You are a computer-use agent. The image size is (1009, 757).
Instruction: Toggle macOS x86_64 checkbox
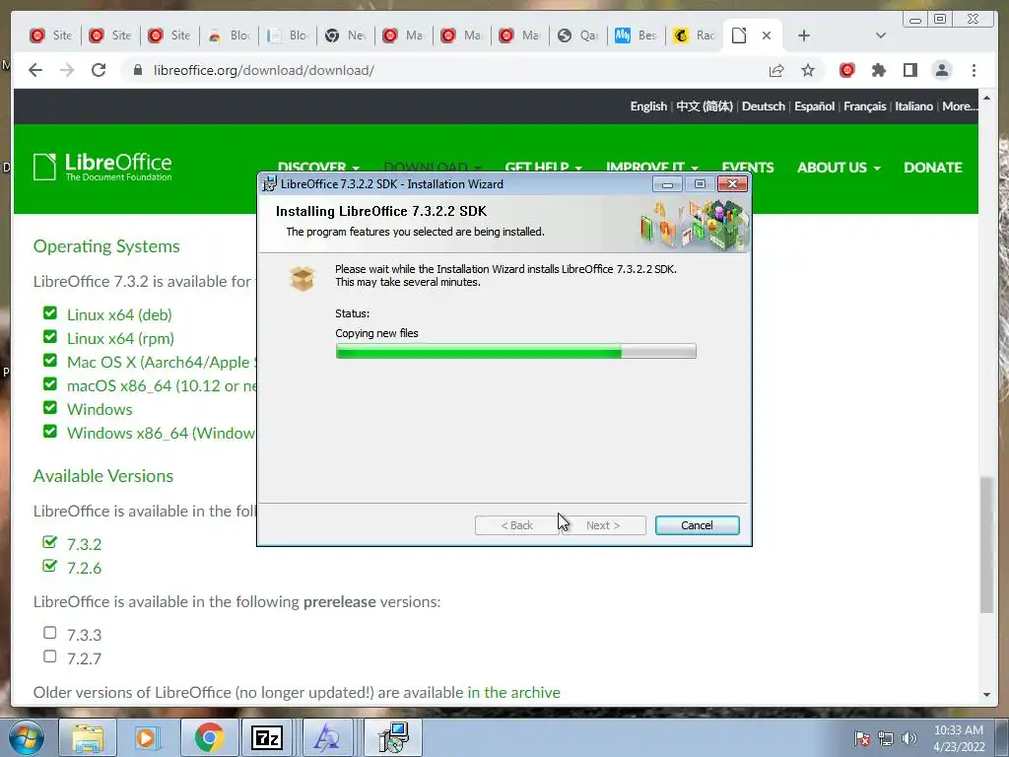[x=50, y=383]
